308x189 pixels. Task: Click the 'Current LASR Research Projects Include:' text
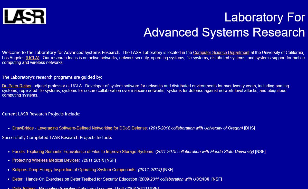(41, 114)
